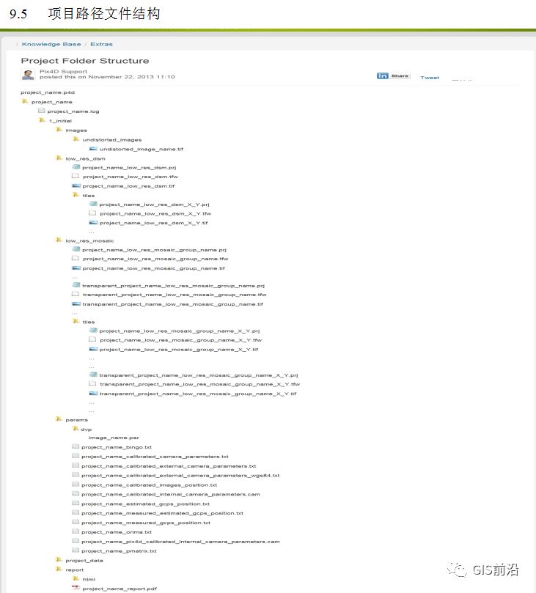The width and height of the screenshot is (536, 593).
Task: Click the html folder icon
Action: pos(76,578)
